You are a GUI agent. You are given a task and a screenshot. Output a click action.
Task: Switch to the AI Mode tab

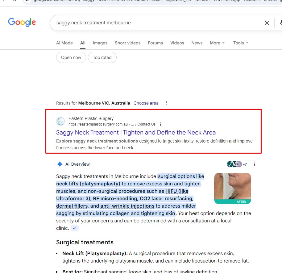point(64,43)
